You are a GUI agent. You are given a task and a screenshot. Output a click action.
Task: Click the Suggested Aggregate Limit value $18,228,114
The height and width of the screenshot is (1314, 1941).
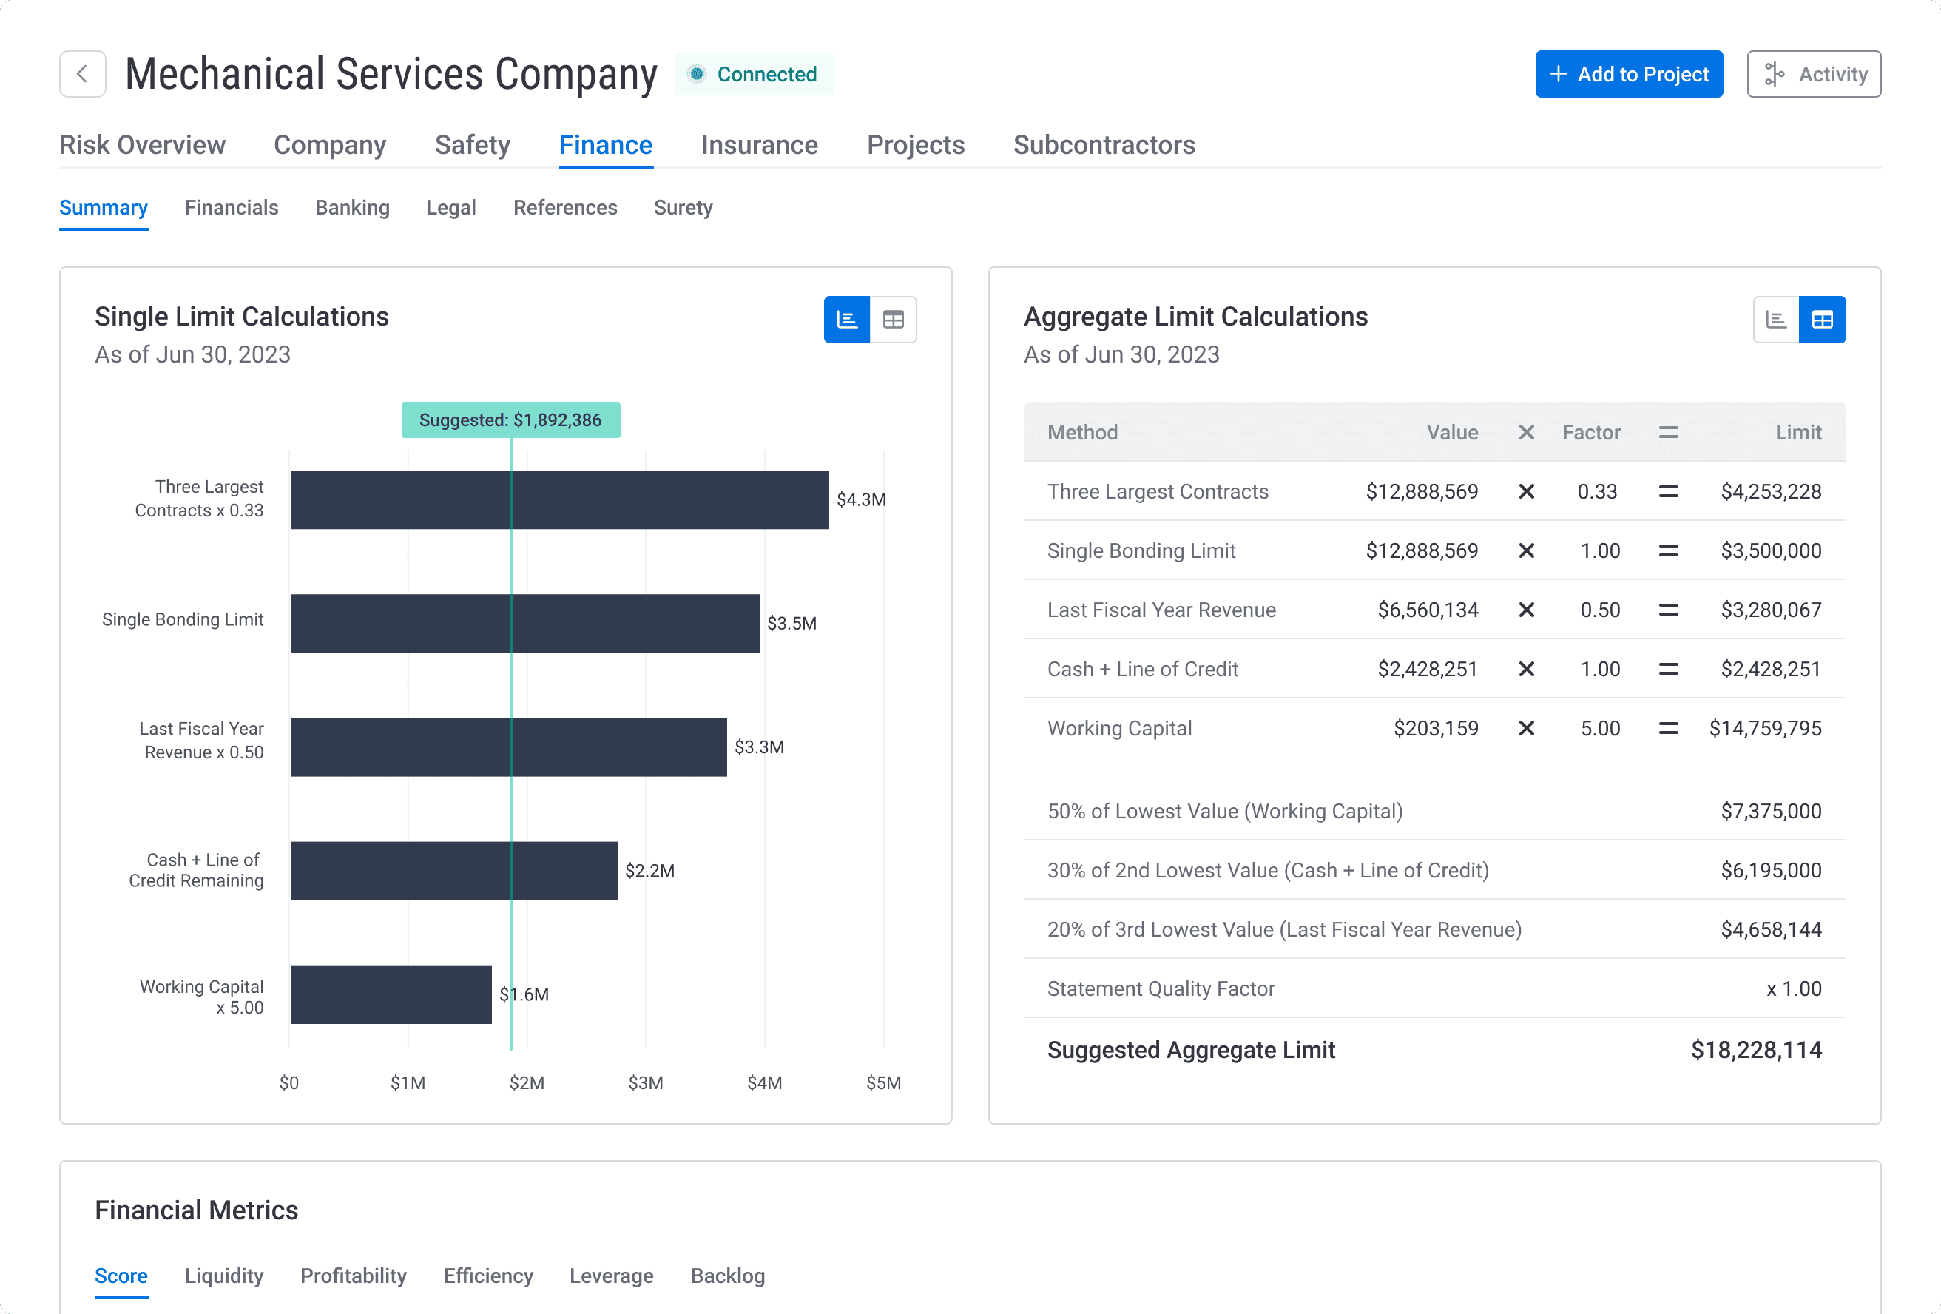[x=1756, y=1050]
